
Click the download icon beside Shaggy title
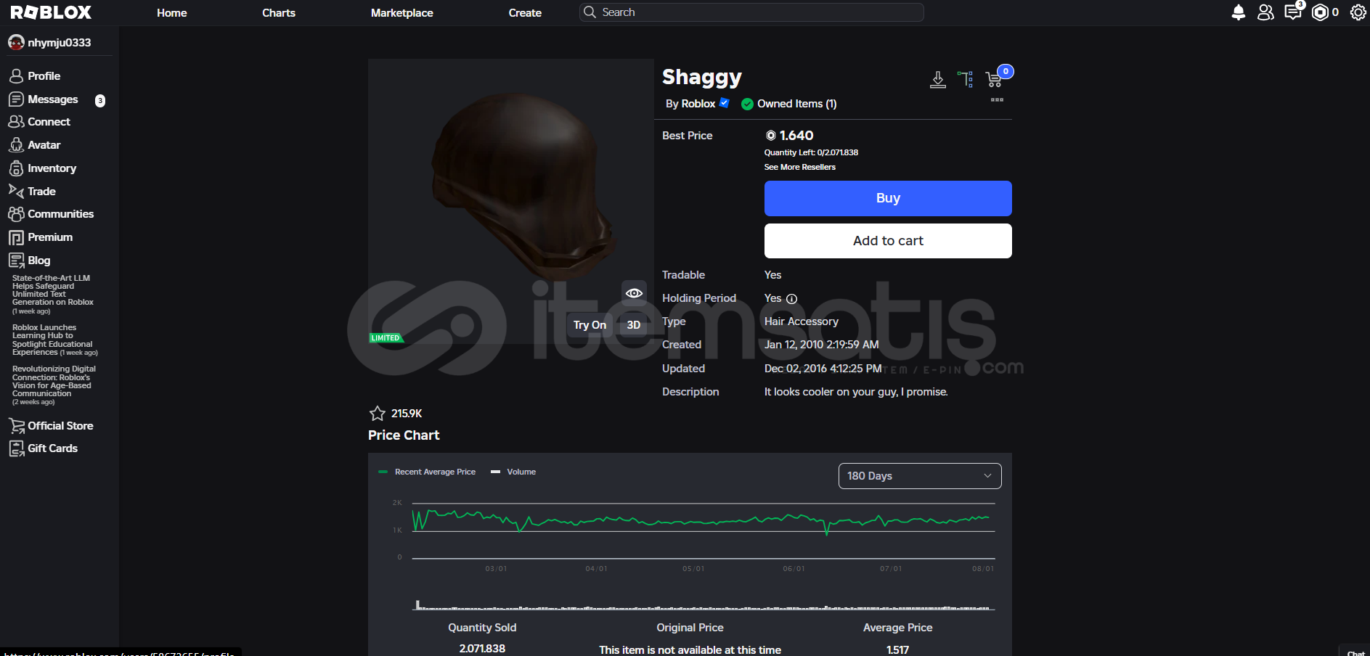[938, 80]
